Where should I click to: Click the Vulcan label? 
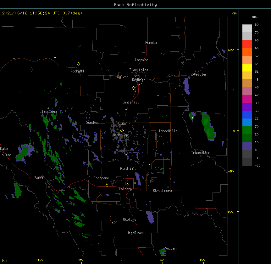coord(171,248)
